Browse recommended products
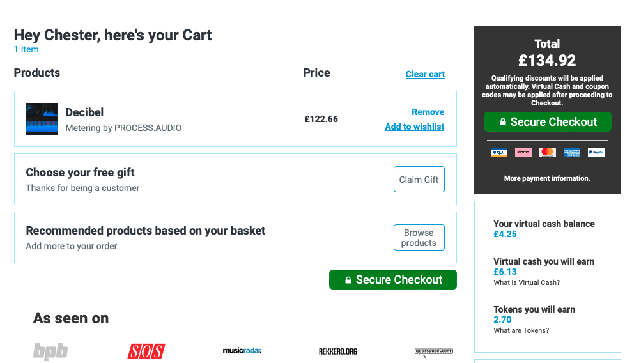 (x=419, y=238)
